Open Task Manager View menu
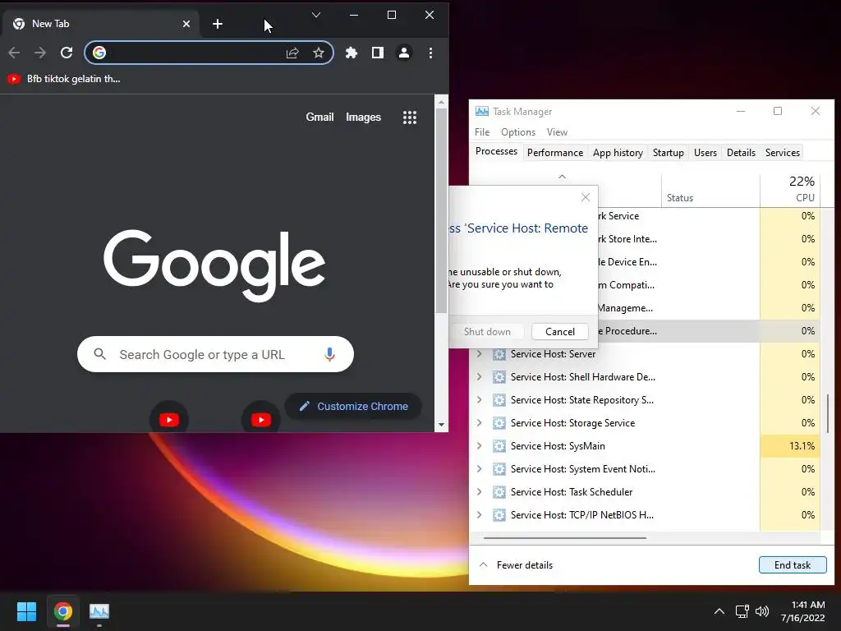This screenshot has height=631, width=841. [x=557, y=132]
